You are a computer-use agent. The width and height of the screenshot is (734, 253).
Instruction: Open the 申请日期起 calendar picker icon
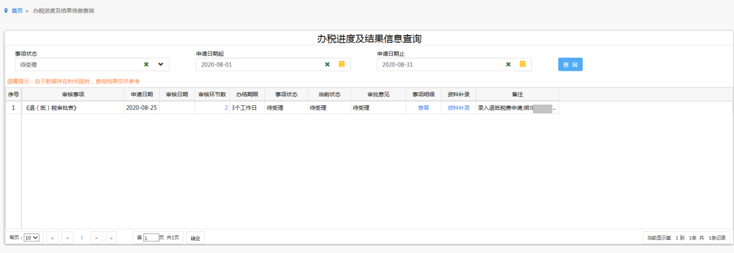pyautogui.click(x=342, y=64)
